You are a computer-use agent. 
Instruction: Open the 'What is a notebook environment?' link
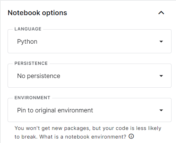point(83,136)
